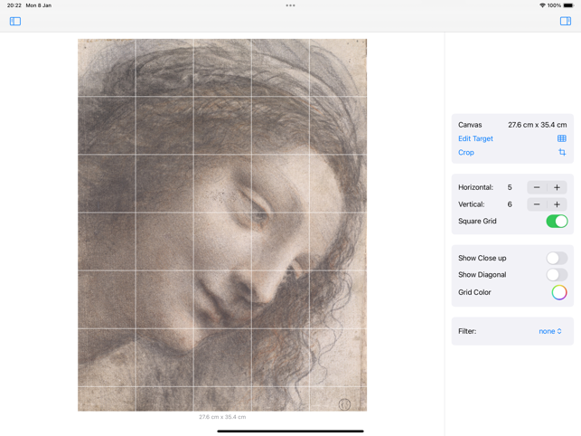Click the Grid Color label
Screen dimensions: 581x436
pyautogui.click(x=474, y=292)
